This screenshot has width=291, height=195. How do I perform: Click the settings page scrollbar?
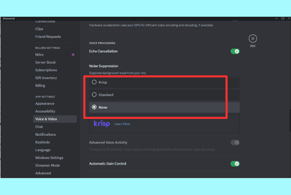(290, 121)
